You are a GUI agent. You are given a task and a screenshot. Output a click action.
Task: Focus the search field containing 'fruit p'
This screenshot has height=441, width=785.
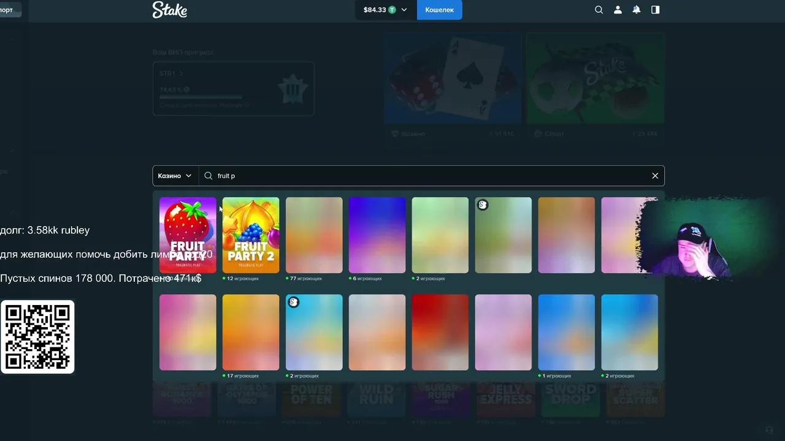click(x=432, y=176)
